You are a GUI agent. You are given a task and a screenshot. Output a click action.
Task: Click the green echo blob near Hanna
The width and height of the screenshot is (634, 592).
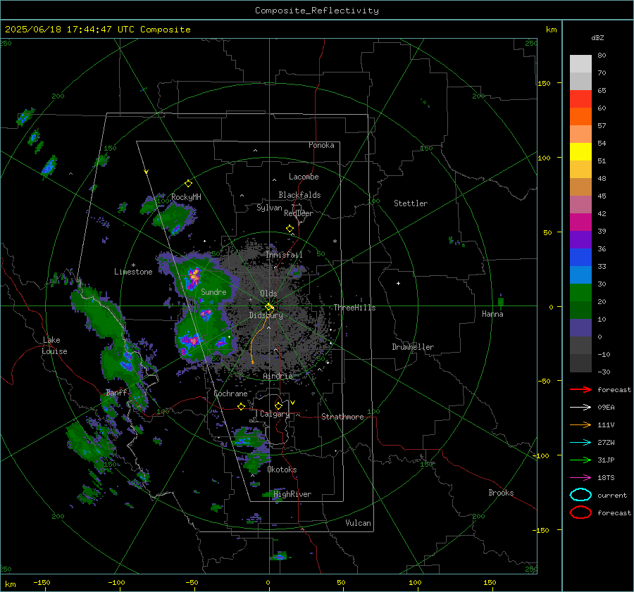[x=501, y=301]
